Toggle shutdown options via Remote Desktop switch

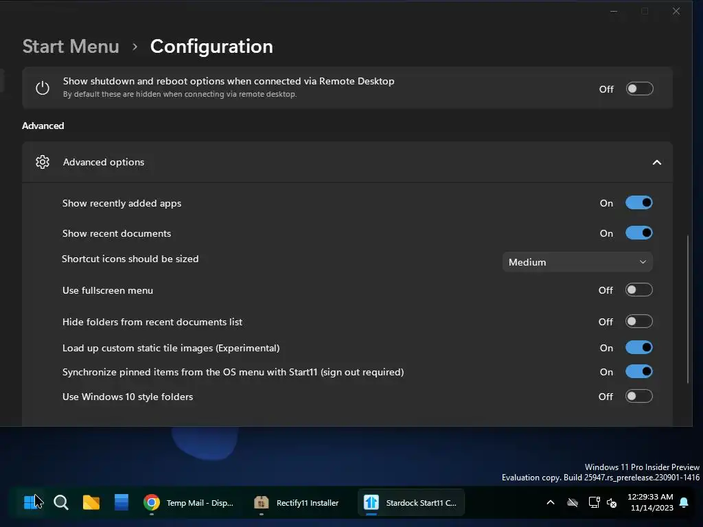pos(639,89)
